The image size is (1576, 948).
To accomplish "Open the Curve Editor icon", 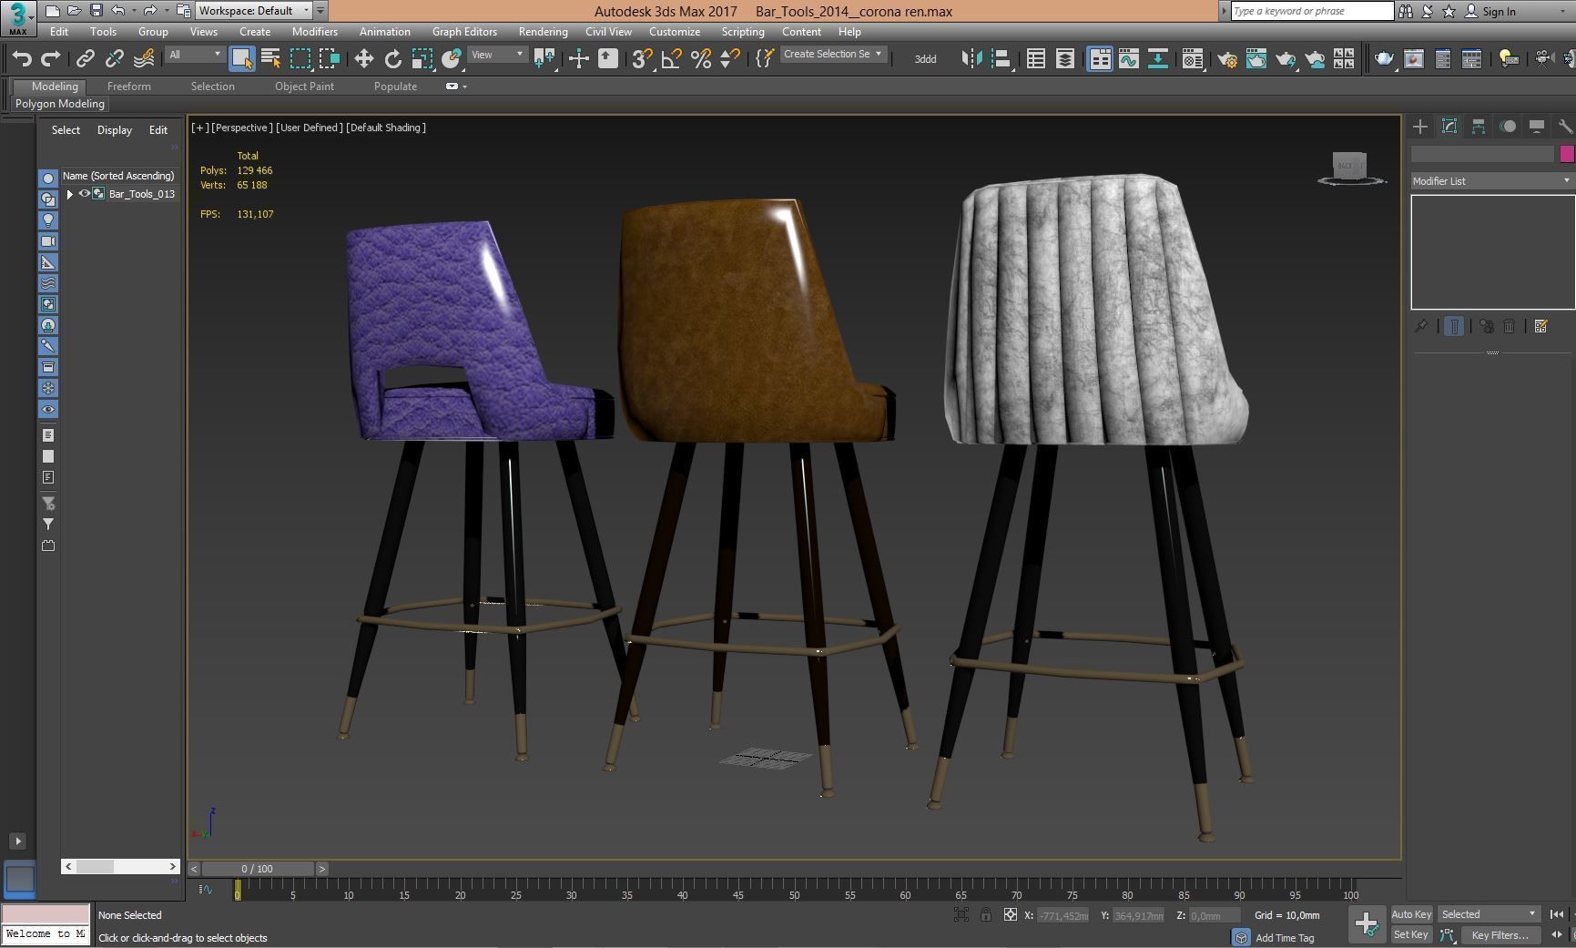I will [1129, 58].
